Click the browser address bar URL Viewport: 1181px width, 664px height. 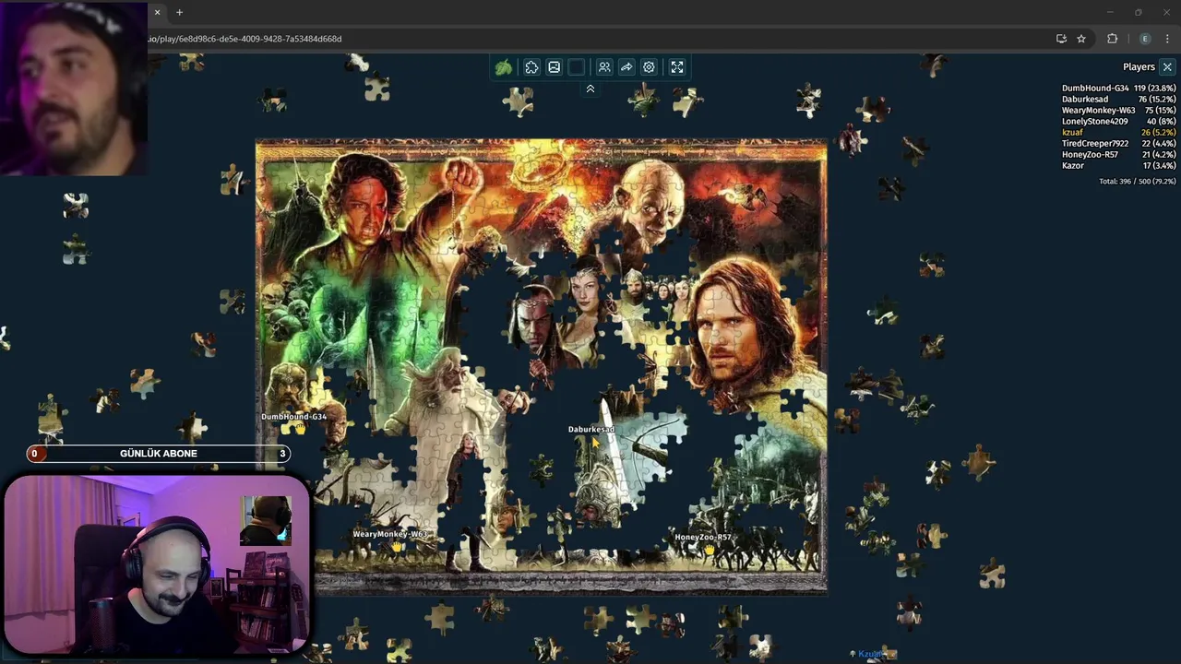pos(245,39)
